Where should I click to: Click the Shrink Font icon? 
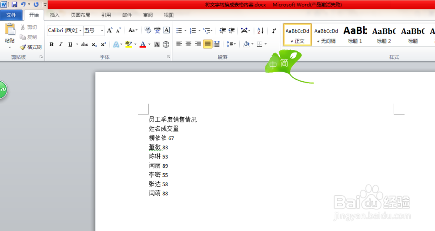[x=118, y=30]
